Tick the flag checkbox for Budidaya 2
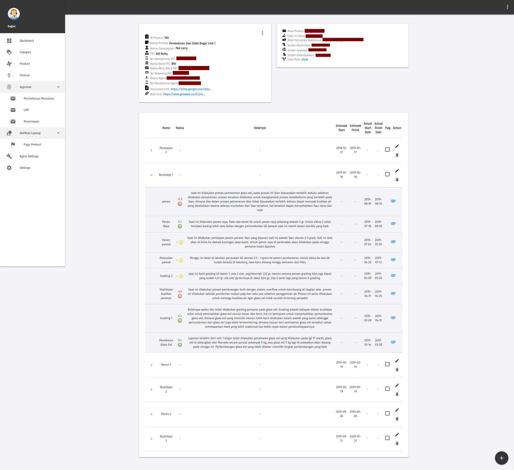 [387, 389]
